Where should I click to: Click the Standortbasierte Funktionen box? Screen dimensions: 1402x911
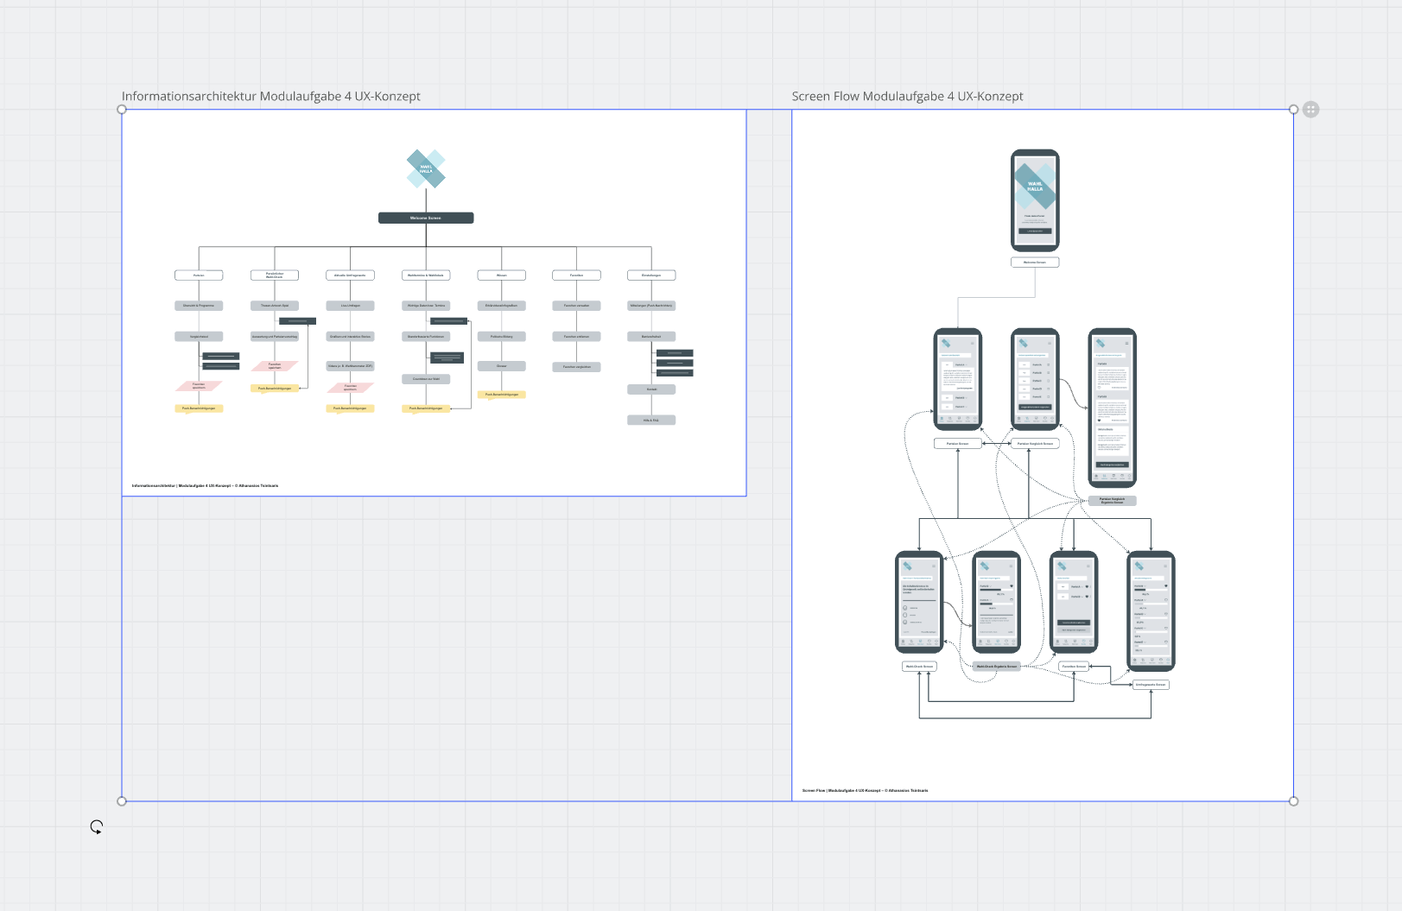tap(426, 337)
